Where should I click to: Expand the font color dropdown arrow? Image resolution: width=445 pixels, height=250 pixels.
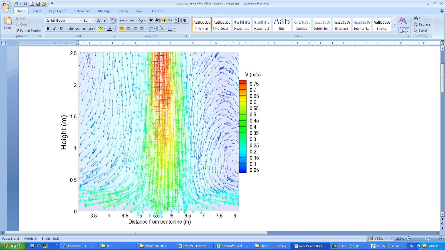tap(114, 29)
